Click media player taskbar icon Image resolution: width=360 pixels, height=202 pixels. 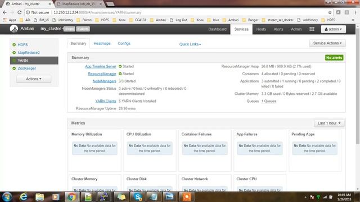56,197
